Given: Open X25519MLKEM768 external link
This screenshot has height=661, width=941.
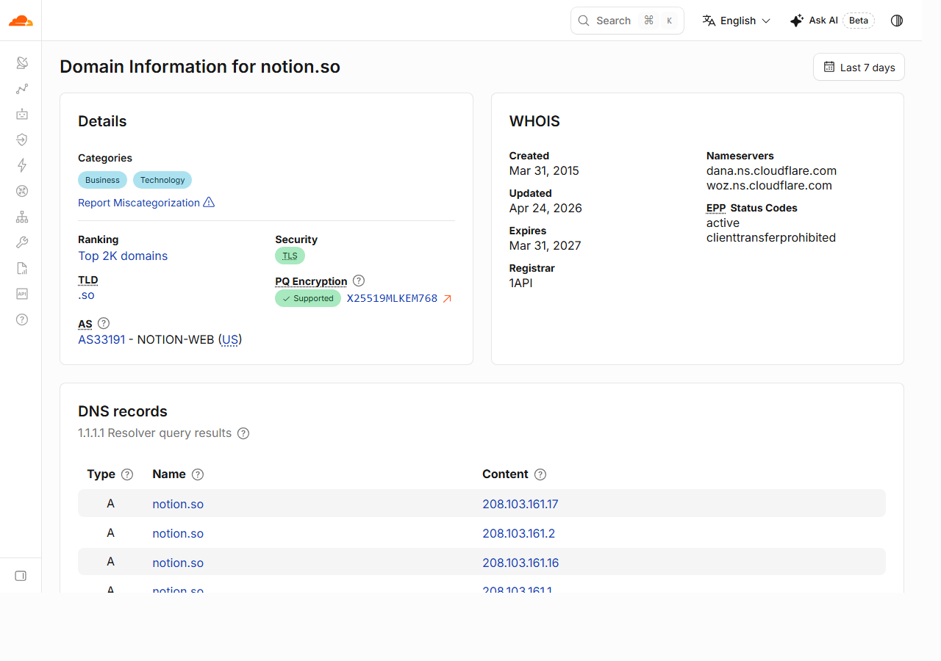Looking at the screenshot, I should [x=399, y=298].
